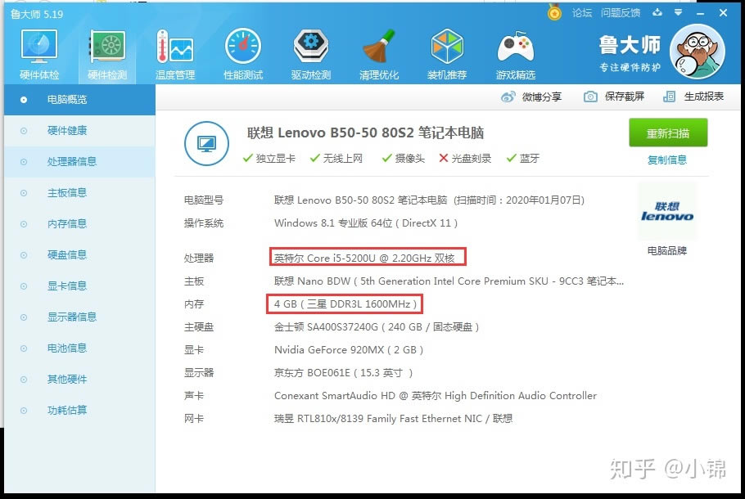The image size is (745, 499).
Task: Select 显卡信息 in the sidebar
Action: (x=79, y=285)
